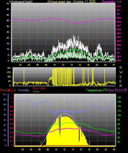Viewport: 128px width, 153px height.
Task: Click the 'Windspeed (mph)' axis title
Action: pos(21,2)
